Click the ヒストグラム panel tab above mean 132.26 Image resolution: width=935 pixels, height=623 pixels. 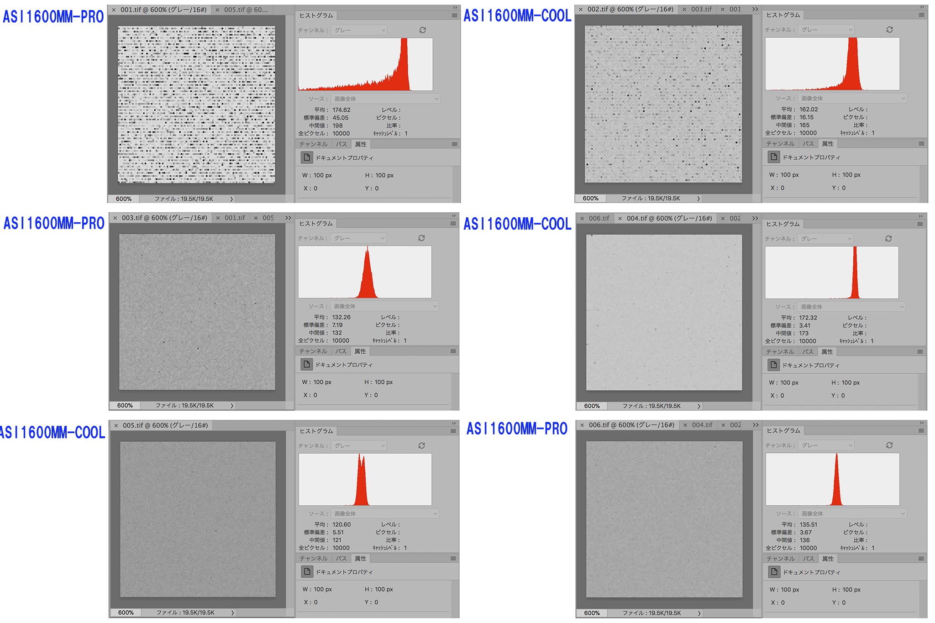click(x=316, y=224)
